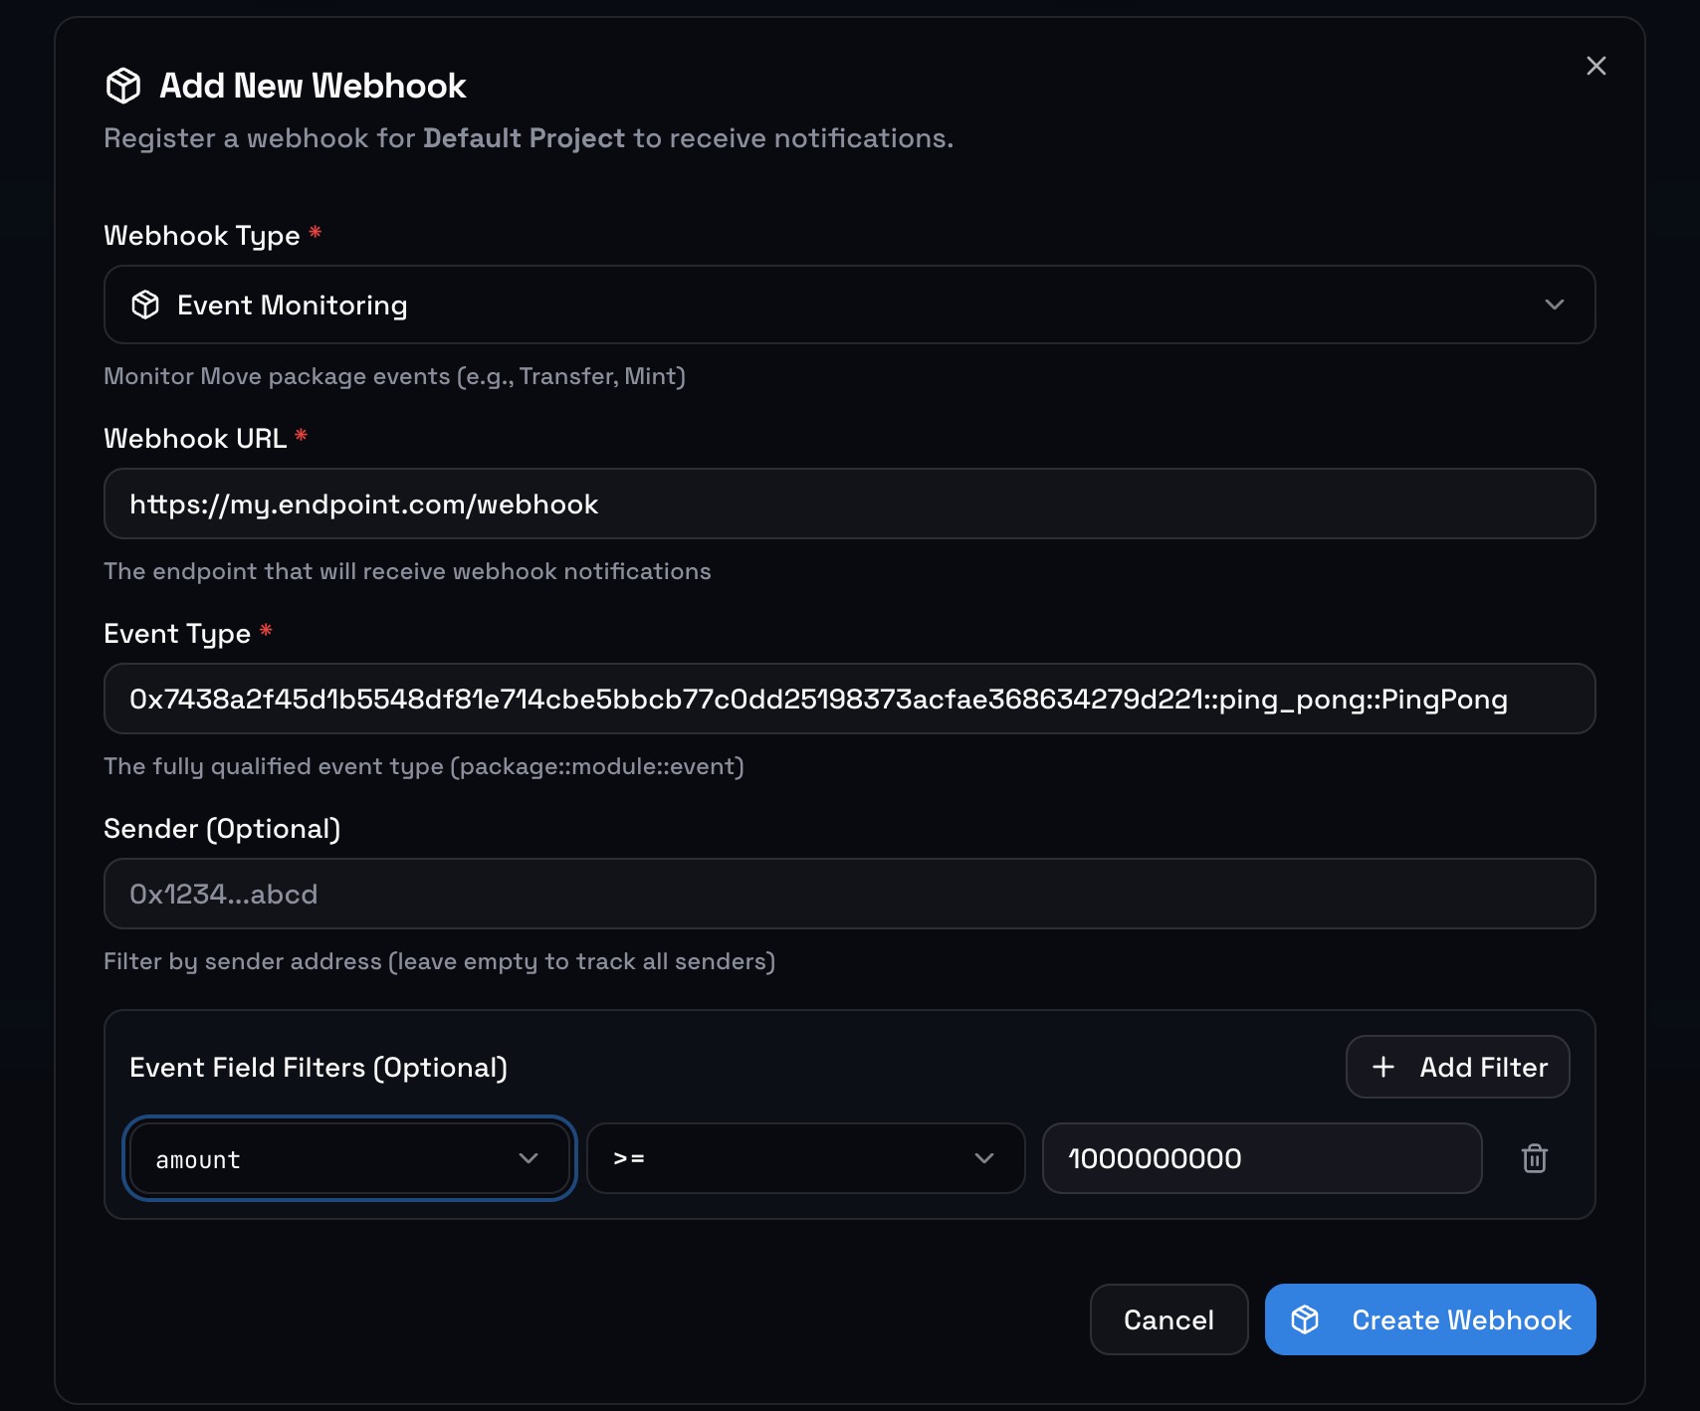Click the optional Sender address field

pyautogui.click(x=848, y=894)
